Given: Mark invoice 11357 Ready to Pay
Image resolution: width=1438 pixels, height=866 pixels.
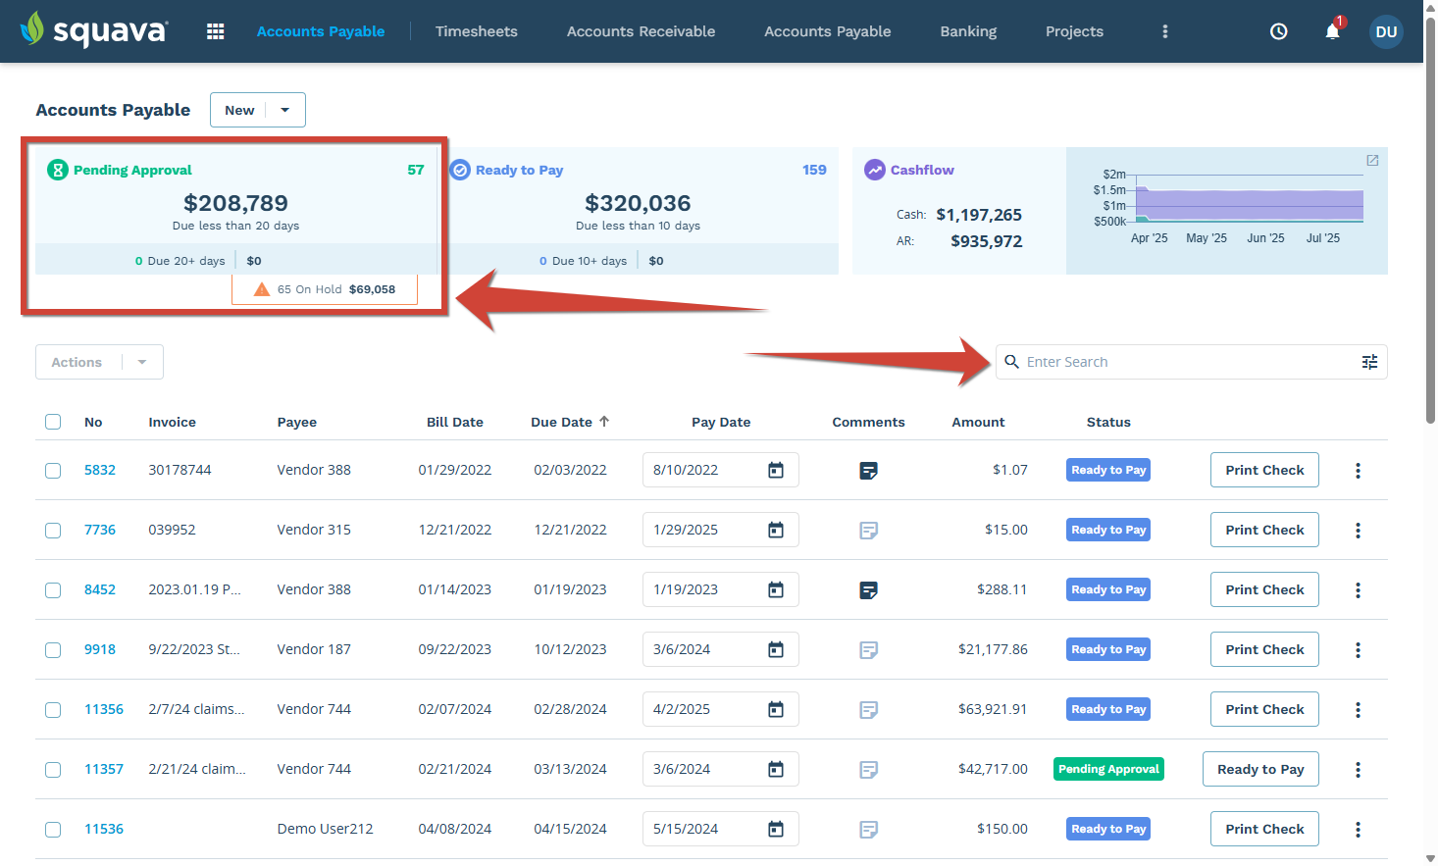Looking at the screenshot, I should click(1260, 769).
